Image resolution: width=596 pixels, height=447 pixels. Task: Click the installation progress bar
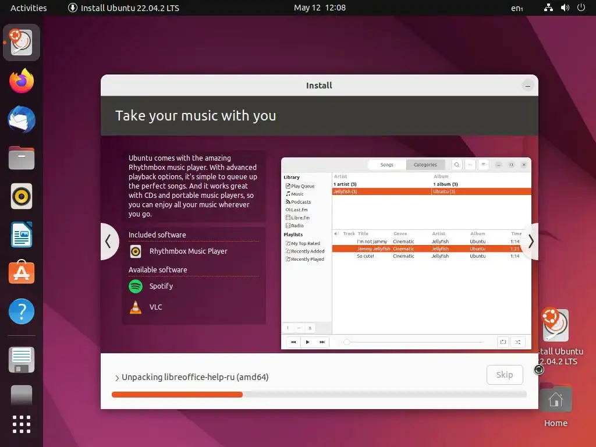319,395
